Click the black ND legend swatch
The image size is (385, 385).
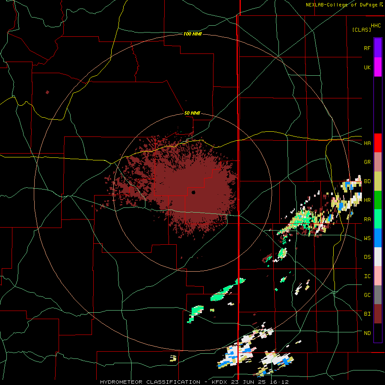[378, 333]
